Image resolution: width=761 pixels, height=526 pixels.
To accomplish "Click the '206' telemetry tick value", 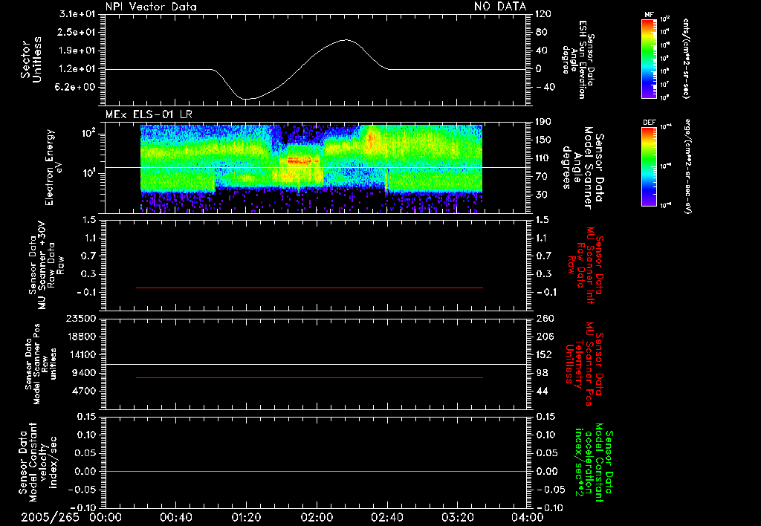I will 543,337.
